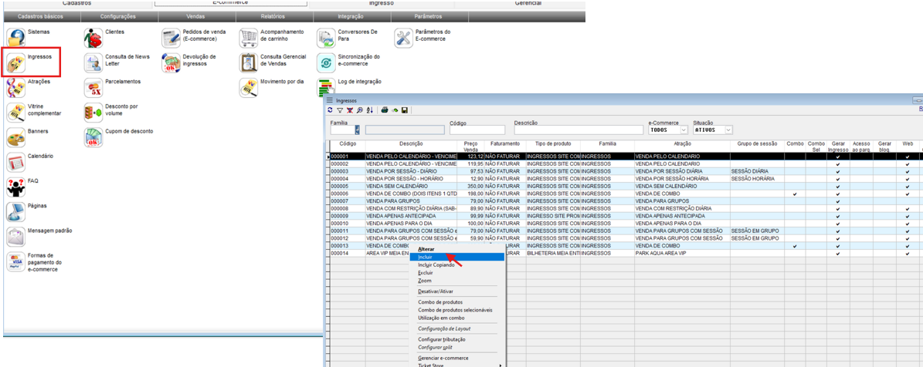Viewport: 923px width, 367px height.
Task: Click the Descrição column header
Action: click(411, 144)
